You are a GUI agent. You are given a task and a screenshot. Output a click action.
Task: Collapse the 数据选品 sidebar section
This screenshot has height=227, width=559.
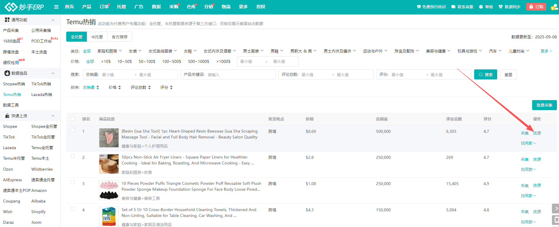[53, 73]
